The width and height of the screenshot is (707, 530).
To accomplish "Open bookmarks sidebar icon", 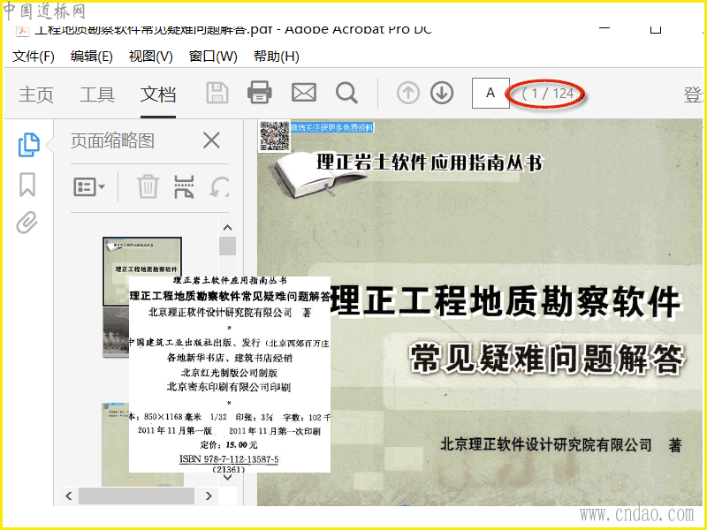I will click(27, 185).
